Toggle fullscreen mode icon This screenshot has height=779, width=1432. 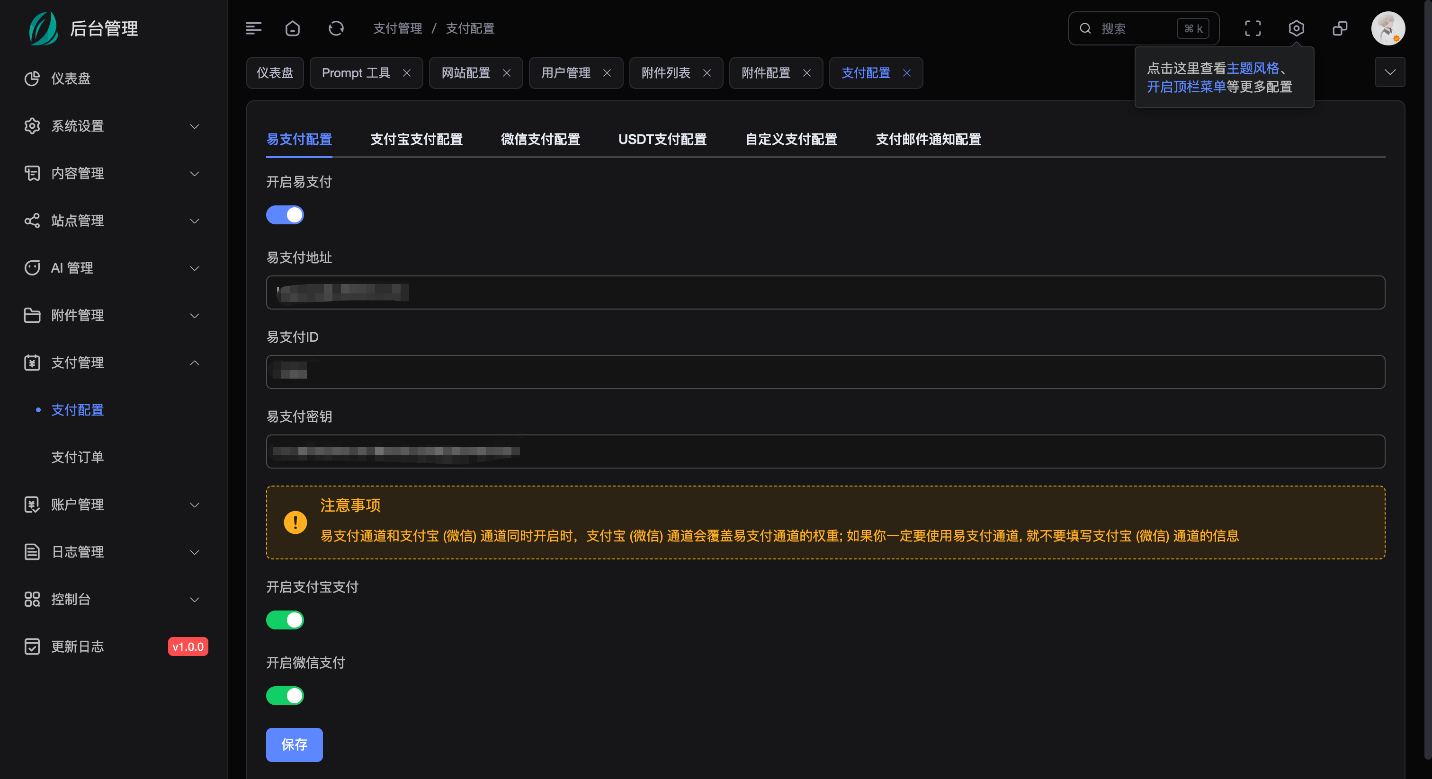pyautogui.click(x=1253, y=28)
